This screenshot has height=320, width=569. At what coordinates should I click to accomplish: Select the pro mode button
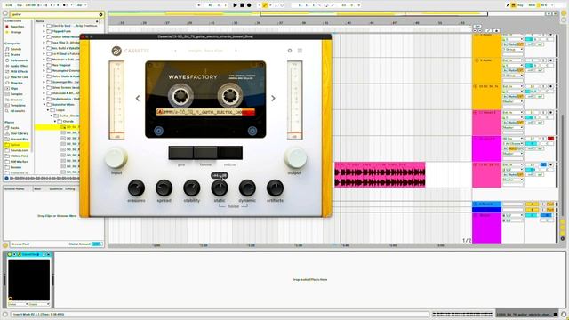click(180, 153)
